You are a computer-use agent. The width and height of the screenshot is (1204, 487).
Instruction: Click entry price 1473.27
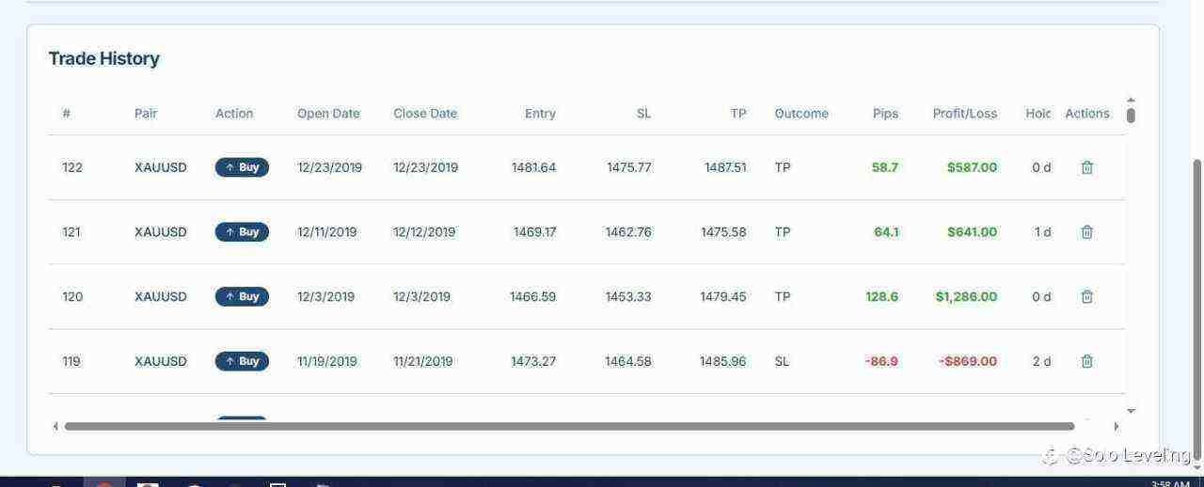tap(533, 361)
